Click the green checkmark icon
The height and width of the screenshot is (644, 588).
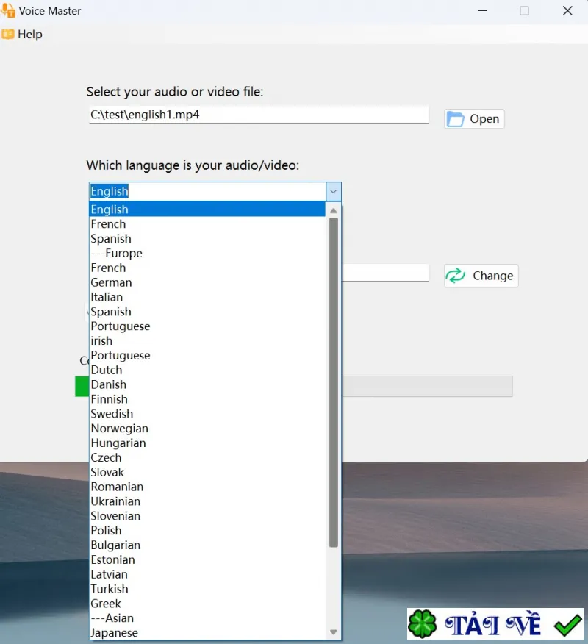coord(568,625)
